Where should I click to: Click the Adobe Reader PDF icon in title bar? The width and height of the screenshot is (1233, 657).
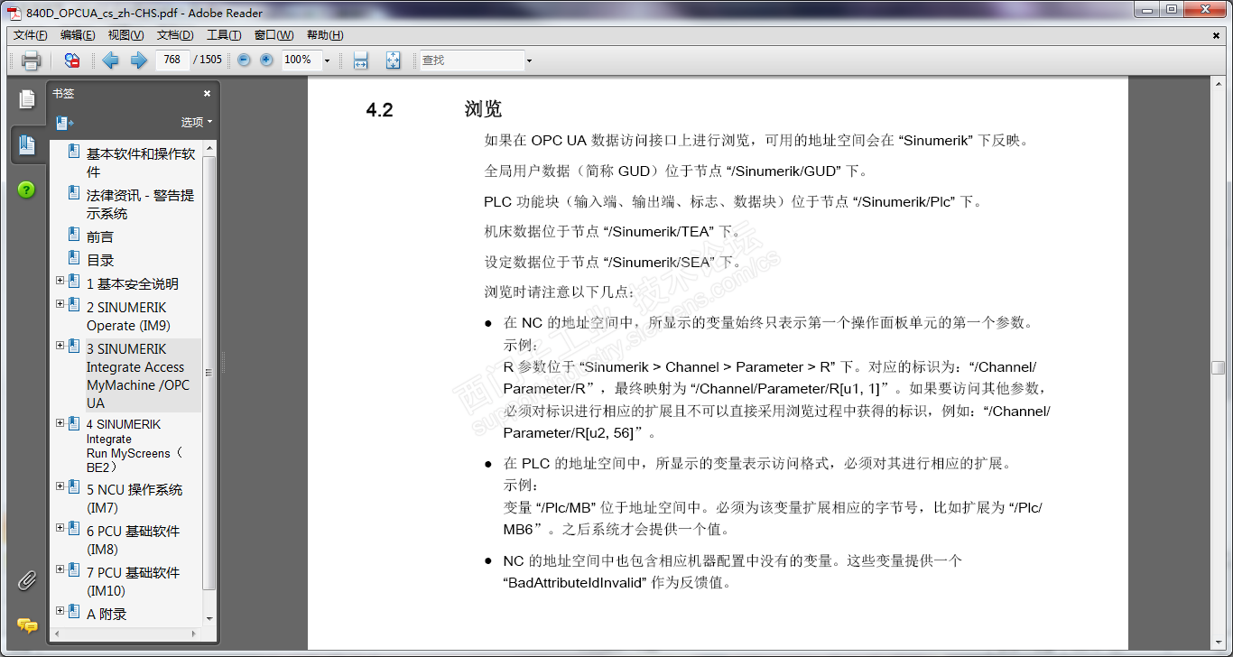pyautogui.click(x=14, y=13)
